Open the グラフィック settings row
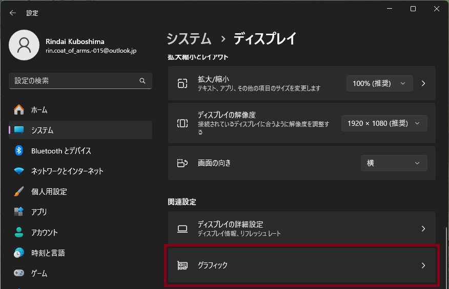This screenshot has width=449, height=289. (x=302, y=265)
